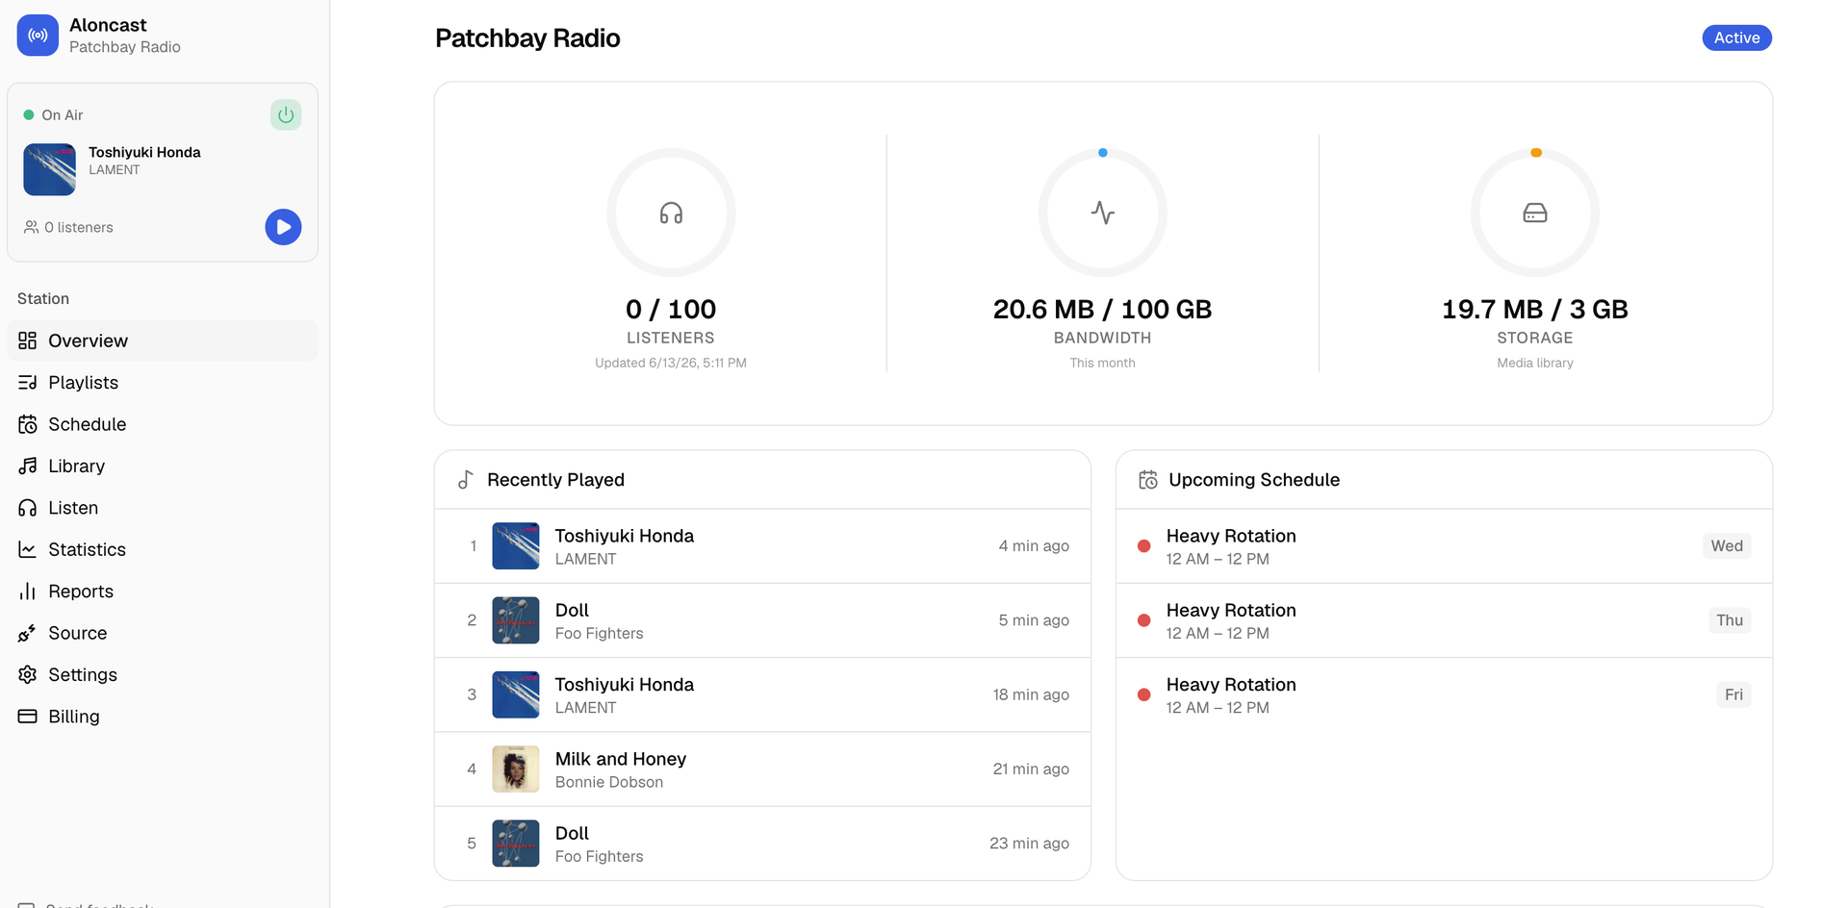This screenshot has width=1848, height=908.
Task: Click the Recently Played music note icon
Action: pyautogui.click(x=466, y=480)
